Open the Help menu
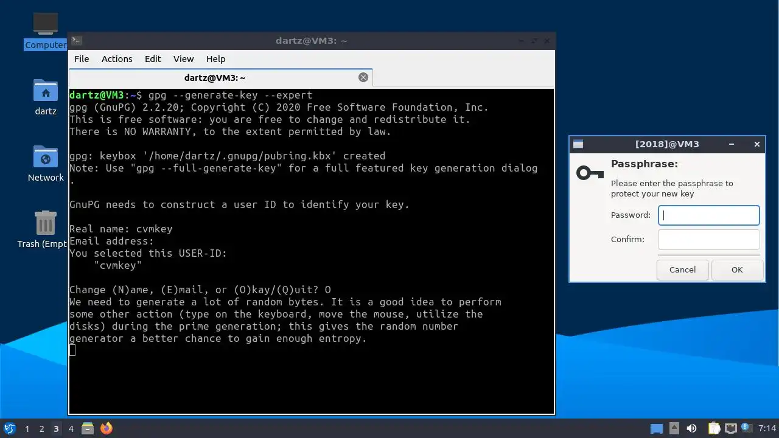Screen dimensions: 779x438 click(216, 59)
